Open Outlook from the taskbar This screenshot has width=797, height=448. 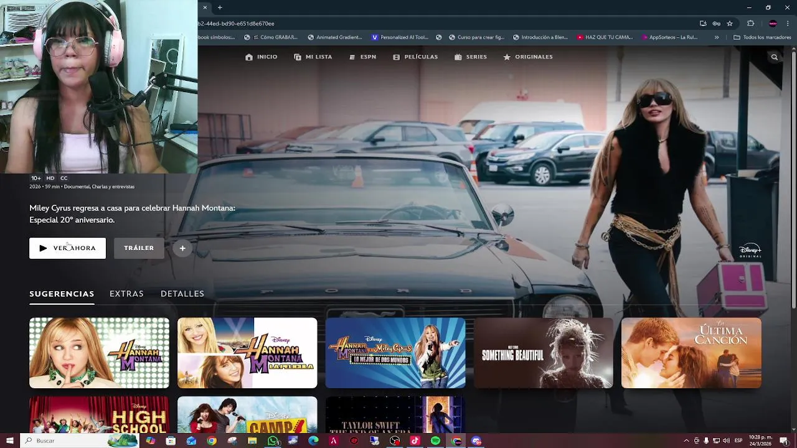[x=191, y=441]
